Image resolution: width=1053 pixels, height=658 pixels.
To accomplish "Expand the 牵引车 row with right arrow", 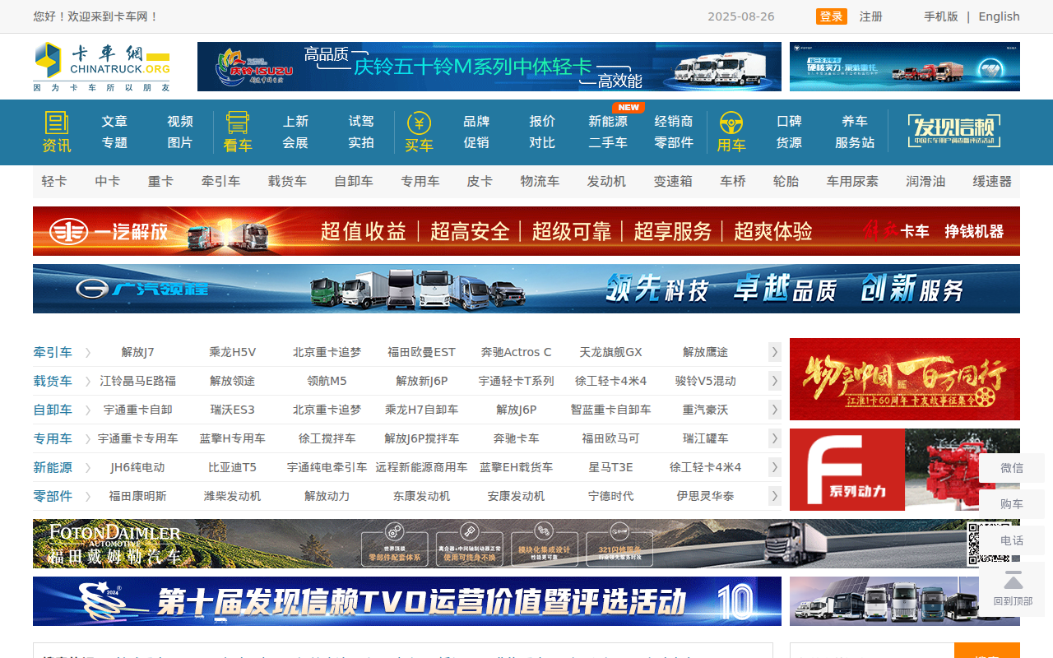I will 775,352.
